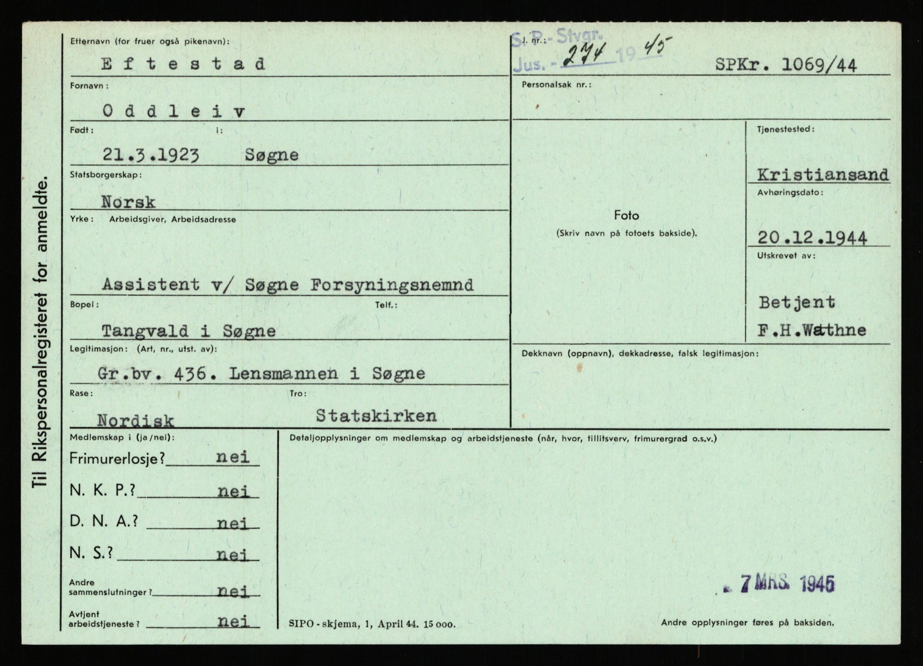Click the 'Utskrevet av' label
The height and width of the screenshot is (666, 923).
[786, 256]
